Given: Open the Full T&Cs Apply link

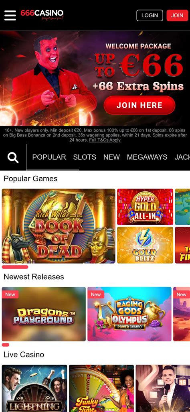Looking at the screenshot, I should pyautogui.click(x=105, y=140).
